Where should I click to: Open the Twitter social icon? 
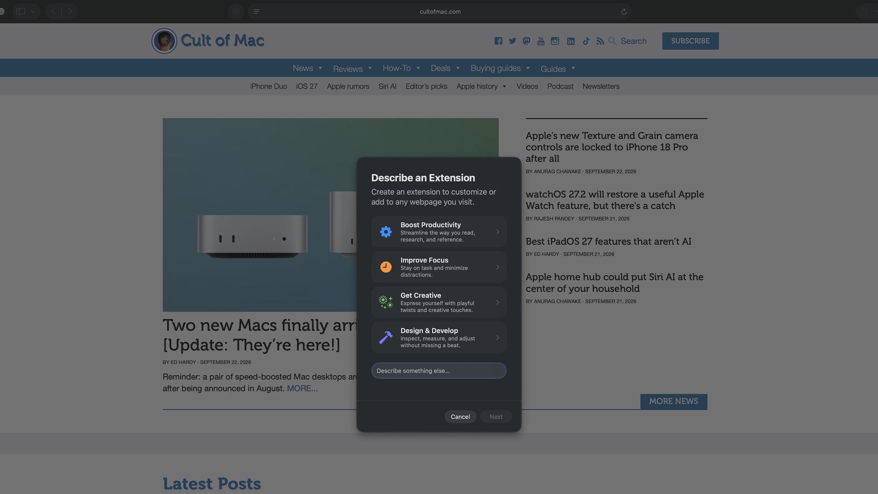pyautogui.click(x=512, y=41)
